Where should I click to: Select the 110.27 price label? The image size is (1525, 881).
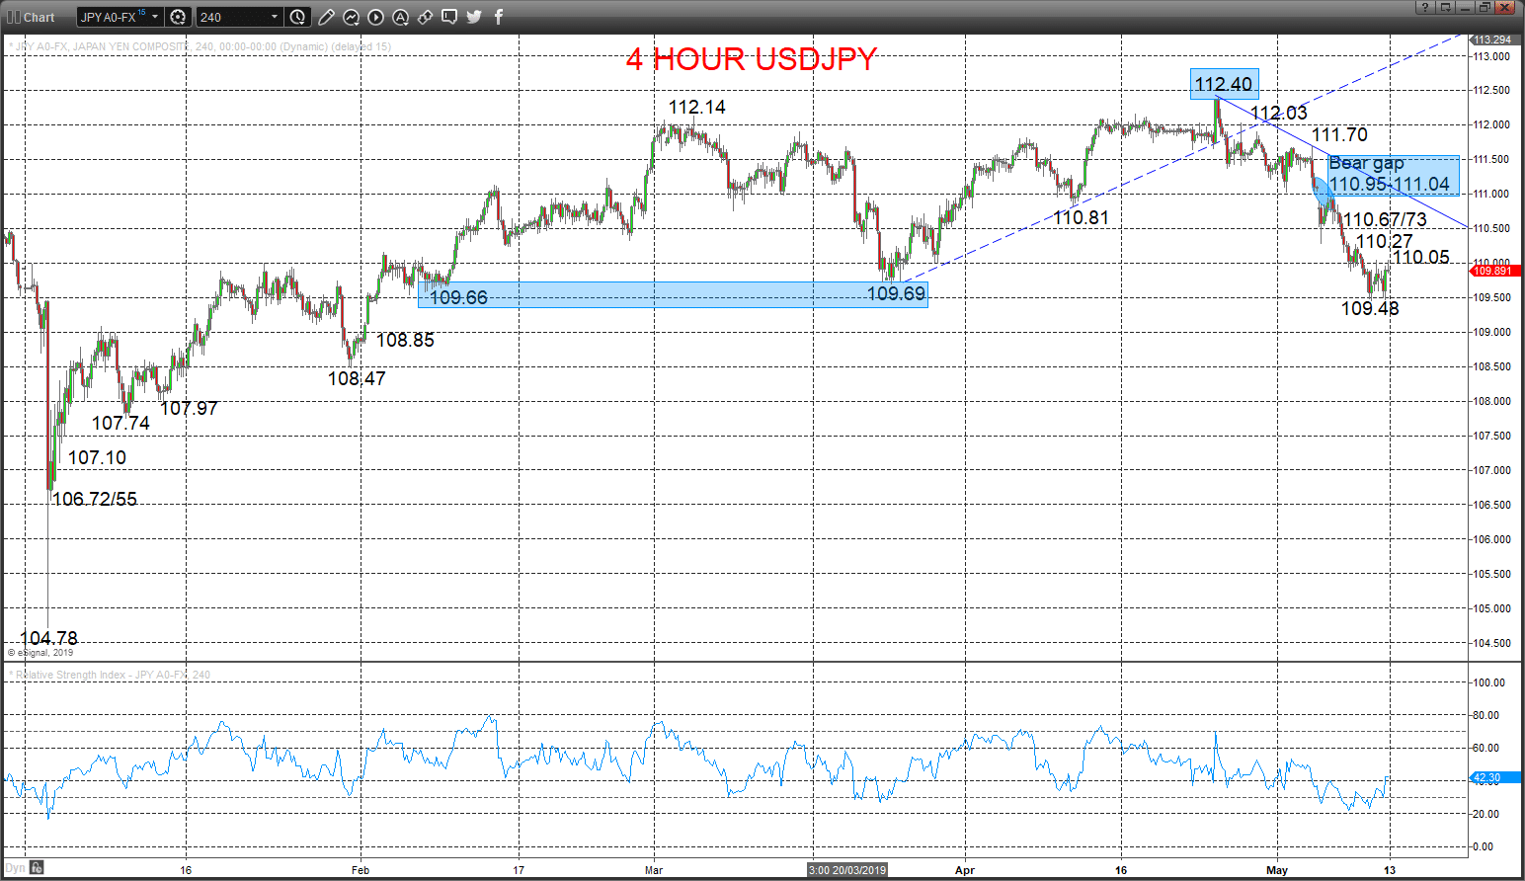pyautogui.click(x=1385, y=241)
